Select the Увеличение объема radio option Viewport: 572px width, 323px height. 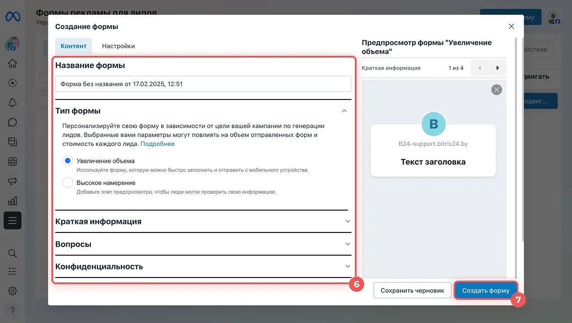click(67, 161)
